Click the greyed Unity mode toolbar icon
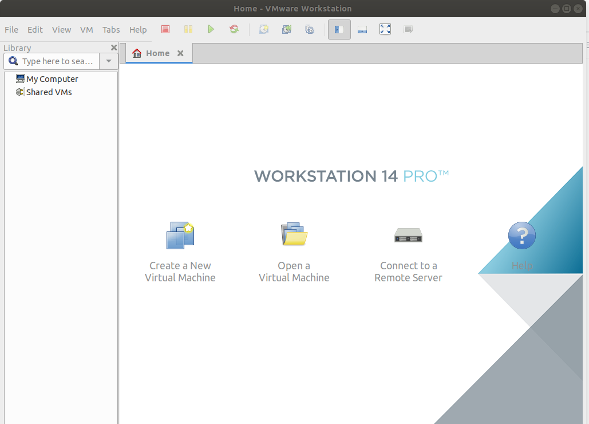Screen dimensions: 589x424 (x=408, y=29)
